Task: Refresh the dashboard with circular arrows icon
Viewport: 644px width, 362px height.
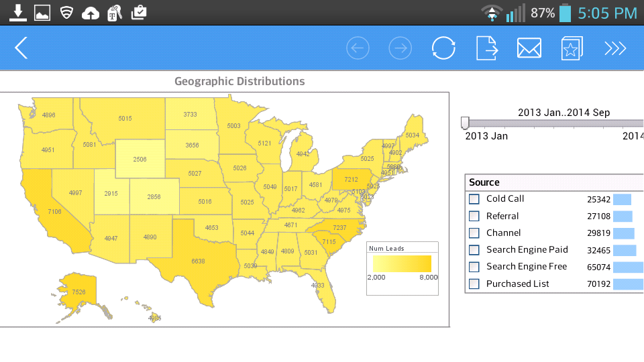Action: [443, 48]
